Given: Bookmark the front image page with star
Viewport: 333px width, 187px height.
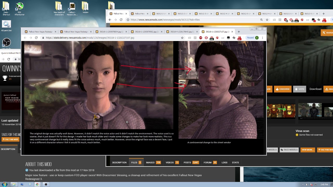Looking at the screenshot, I should 182,38.
